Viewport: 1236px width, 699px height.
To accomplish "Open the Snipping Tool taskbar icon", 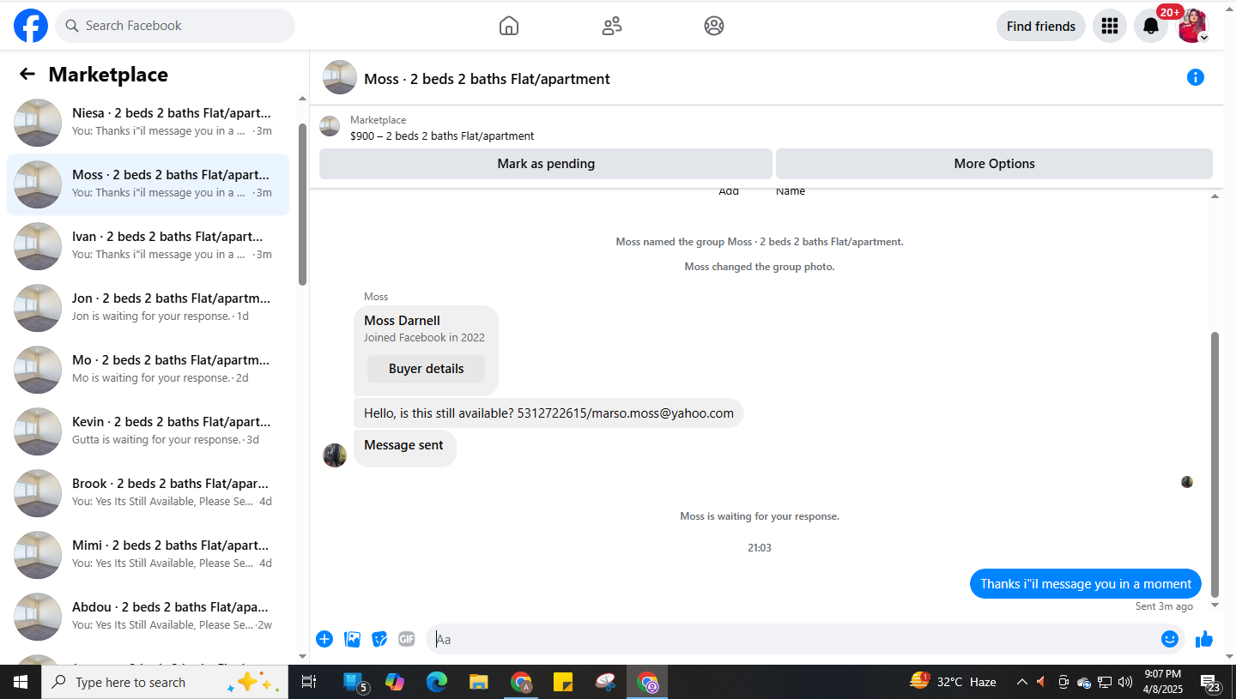I will coord(605,682).
